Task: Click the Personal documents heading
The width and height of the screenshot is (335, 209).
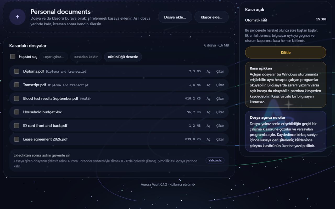Action: point(60,11)
